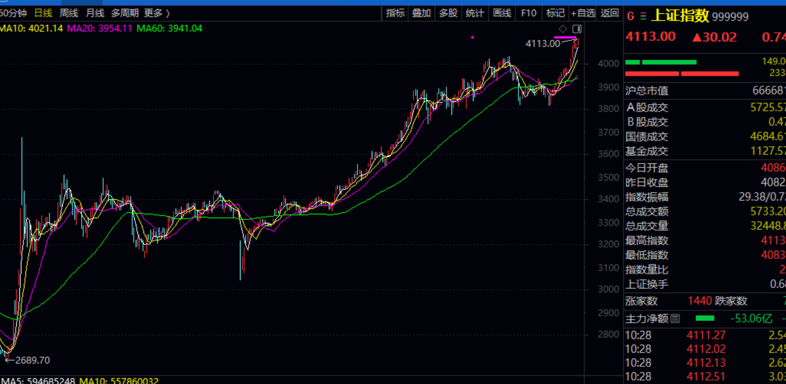Click the 总成交额 row label
The image size is (786, 384).
click(647, 212)
